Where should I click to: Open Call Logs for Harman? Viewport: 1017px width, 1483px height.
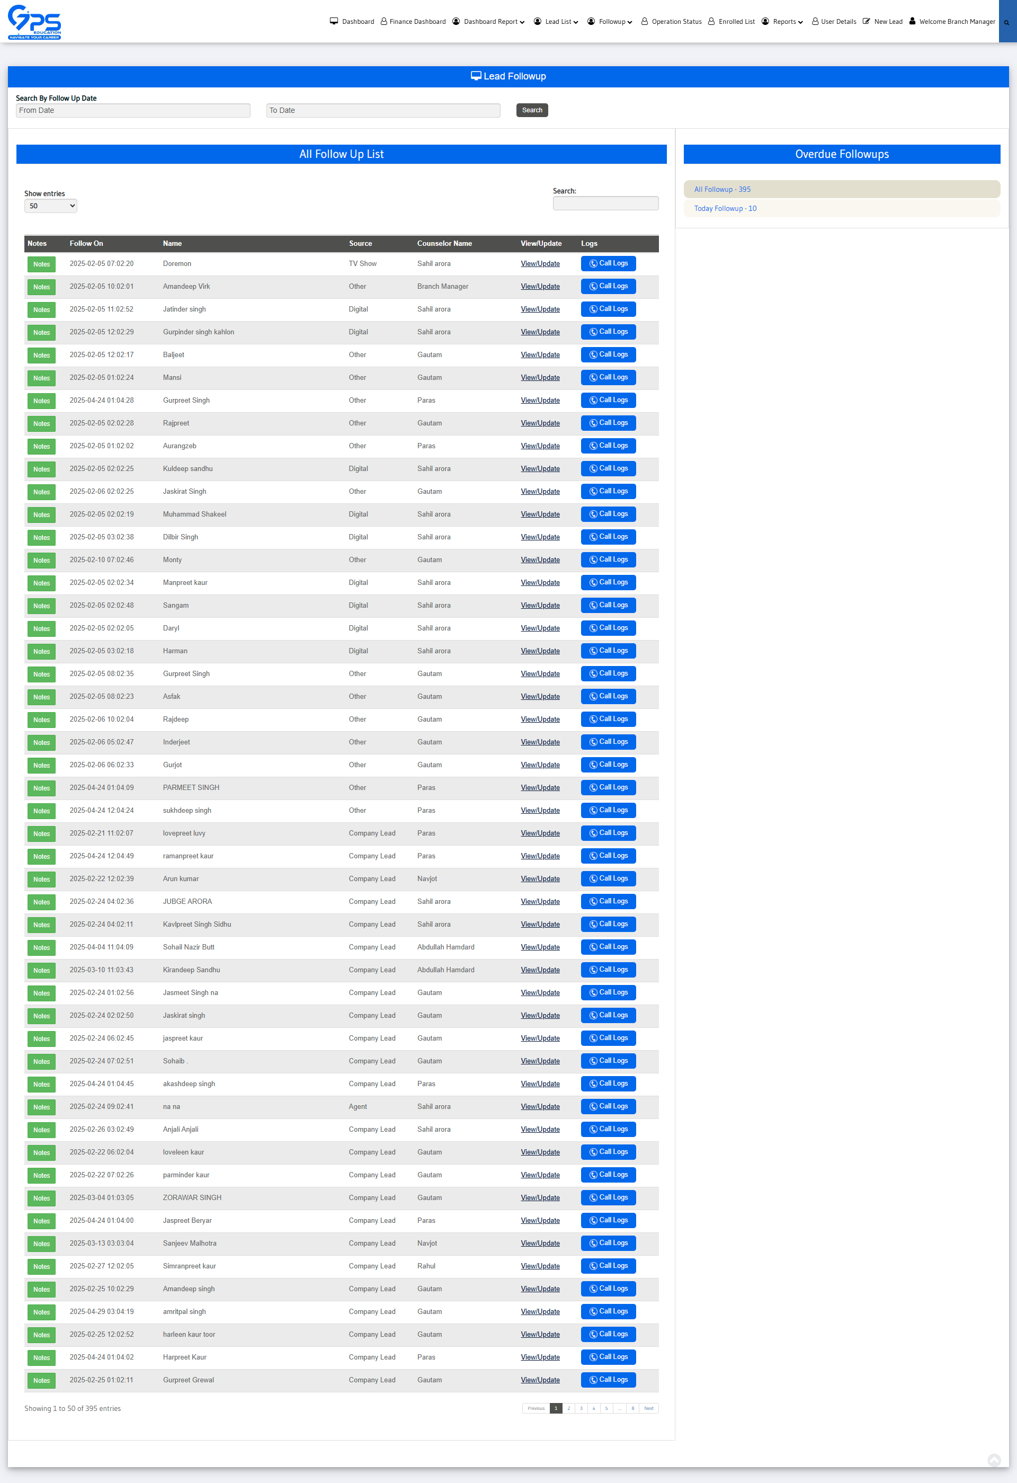click(x=608, y=651)
